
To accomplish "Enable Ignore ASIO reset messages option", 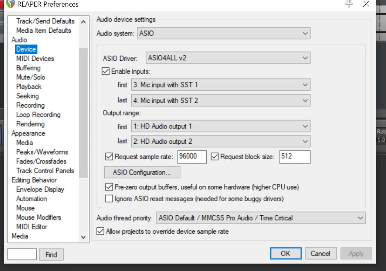I will [109, 199].
